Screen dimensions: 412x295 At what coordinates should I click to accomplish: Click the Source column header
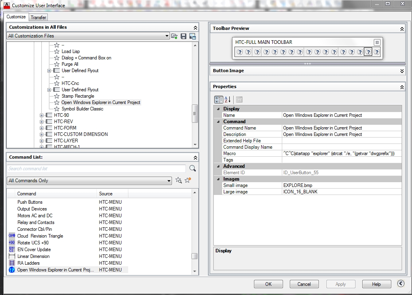tap(113, 194)
